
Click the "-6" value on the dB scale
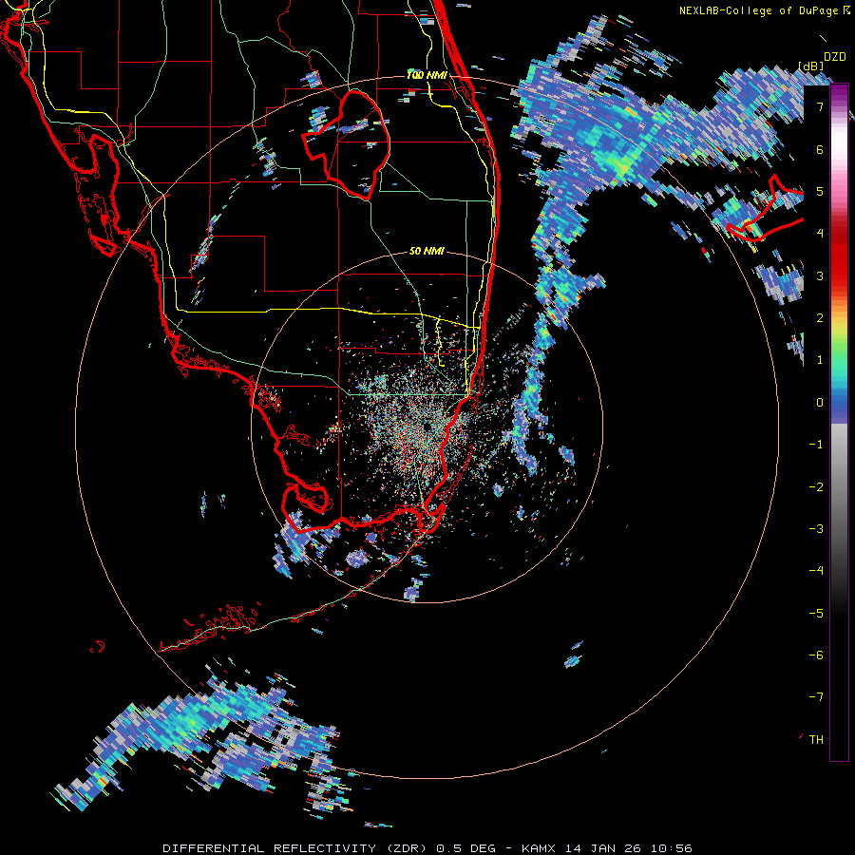pos(816,655)
